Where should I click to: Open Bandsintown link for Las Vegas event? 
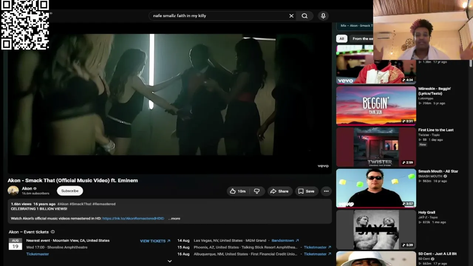[285, 241]
